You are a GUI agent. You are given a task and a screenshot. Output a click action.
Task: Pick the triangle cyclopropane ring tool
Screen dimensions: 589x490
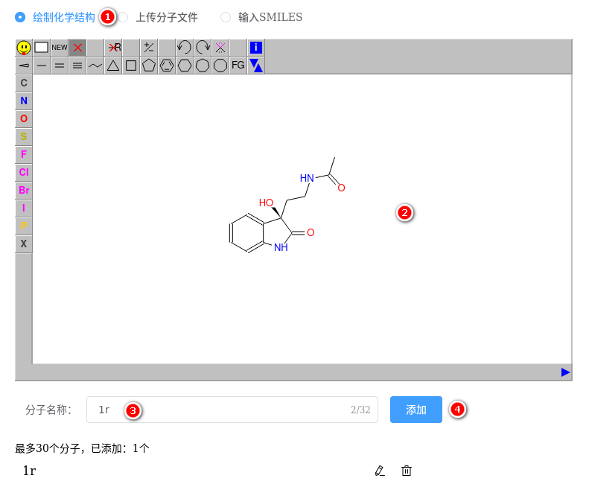113,66
